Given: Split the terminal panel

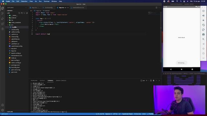Looking at the screenshot, I should coord(151,81).
